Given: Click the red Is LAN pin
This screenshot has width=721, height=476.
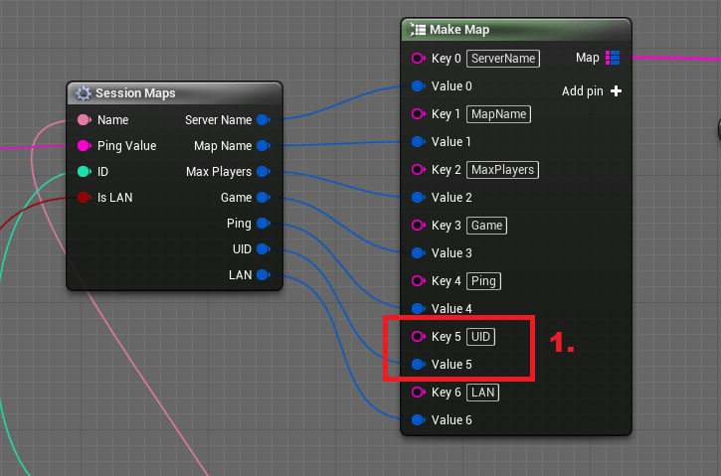Looking at the screenshot, I should pos(85,197).
